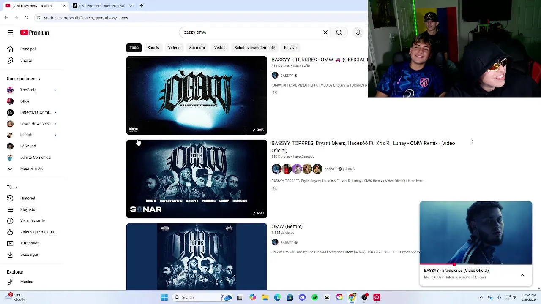Open title BASSYY x TORRRES - OMW
The image size is (541, 304).
(319, 60)
